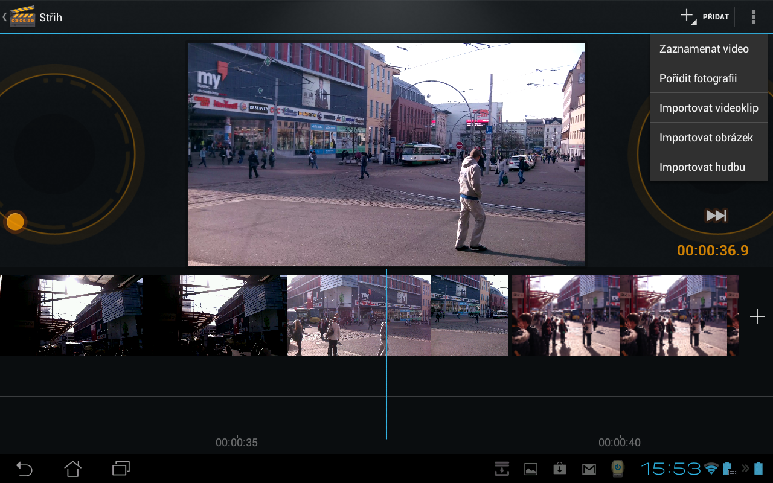Open recent apps switcher icon

click(121, 469)
